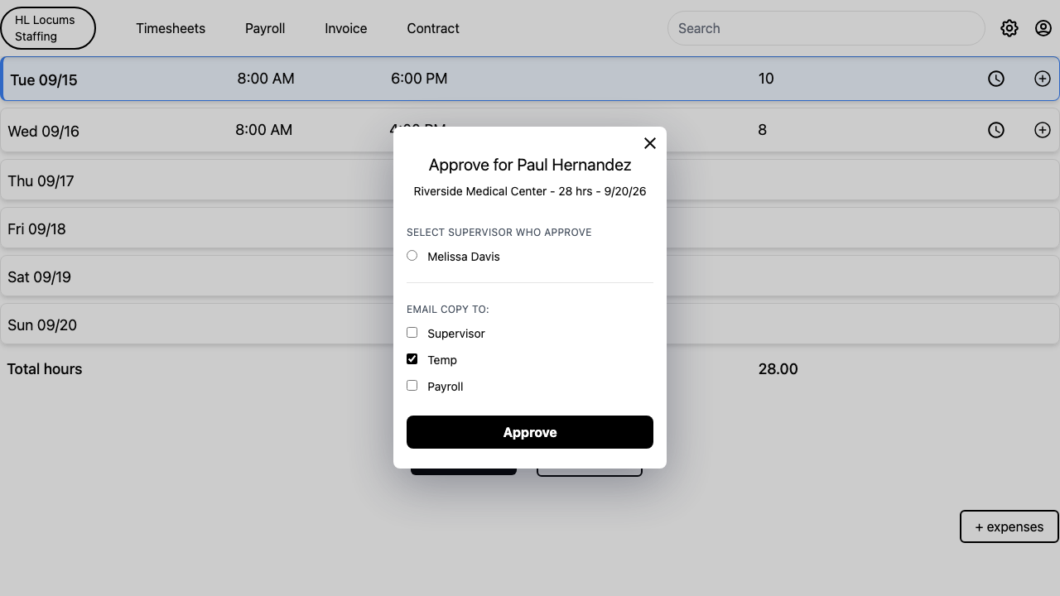Select the Thu 09/17 row

530,180
